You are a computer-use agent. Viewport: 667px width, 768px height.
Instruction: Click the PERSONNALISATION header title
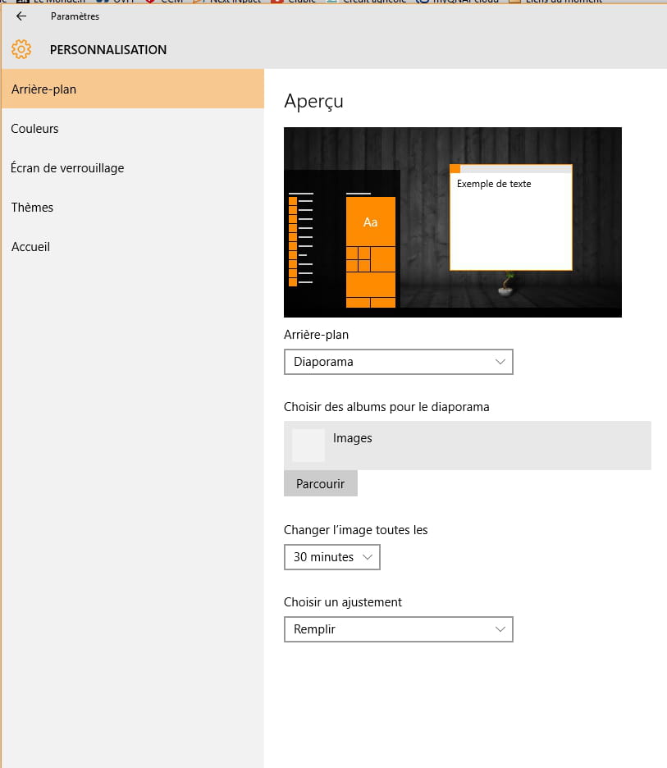[108, 50]
